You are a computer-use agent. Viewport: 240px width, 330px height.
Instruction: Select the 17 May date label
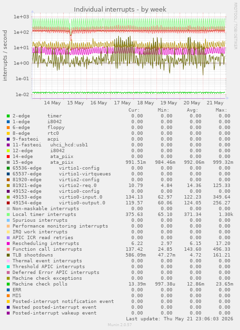click(122, 103)
